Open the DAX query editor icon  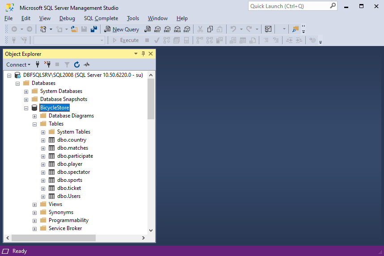click(187, 29)
